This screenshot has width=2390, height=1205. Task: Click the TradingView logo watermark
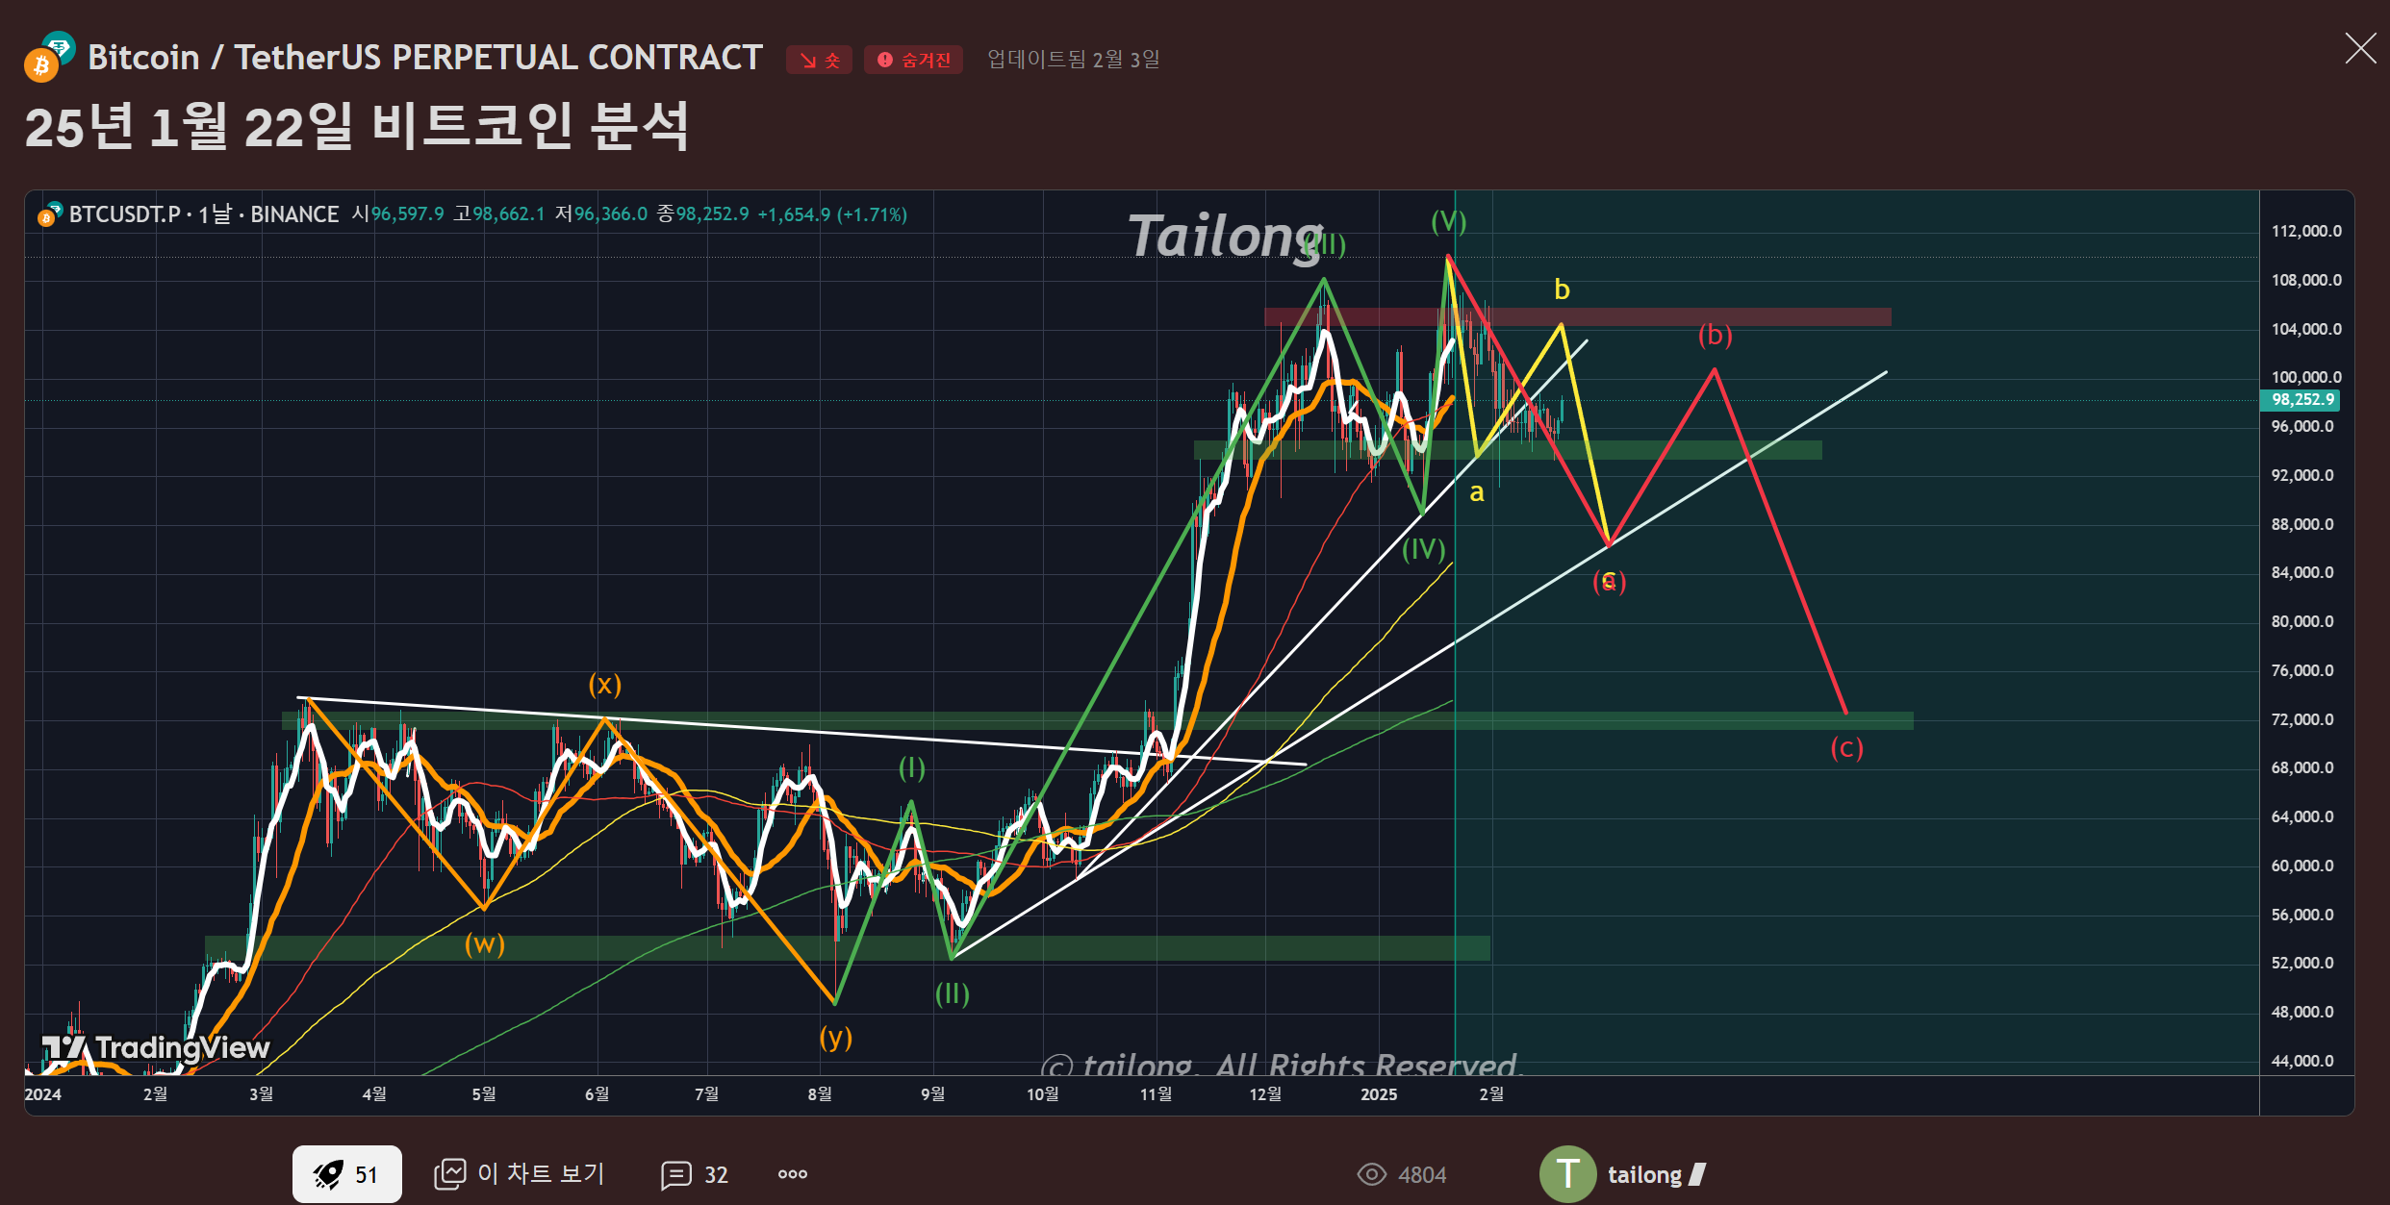156,1046
